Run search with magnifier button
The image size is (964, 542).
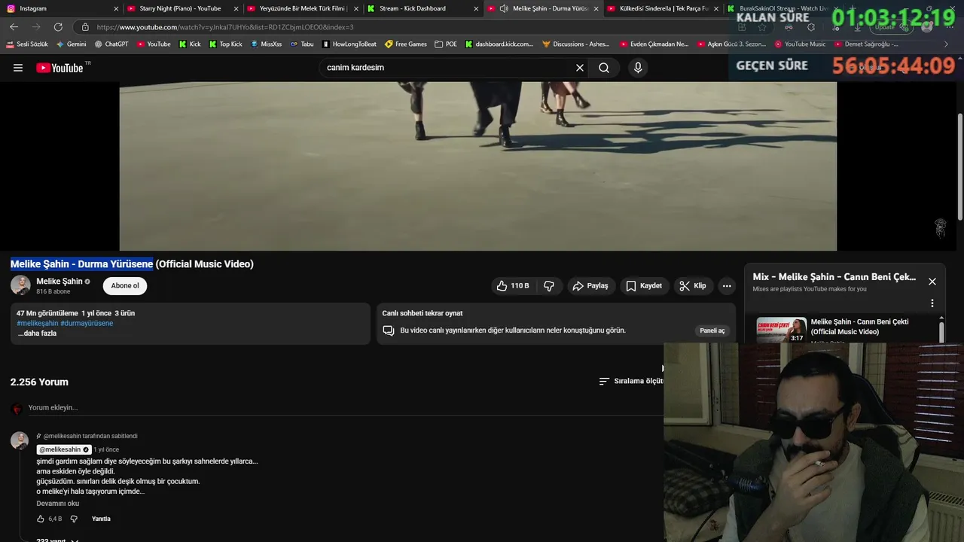604,68
